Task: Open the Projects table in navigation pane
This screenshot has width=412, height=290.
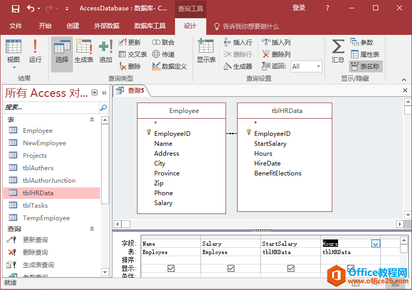Action: (34, 155)
